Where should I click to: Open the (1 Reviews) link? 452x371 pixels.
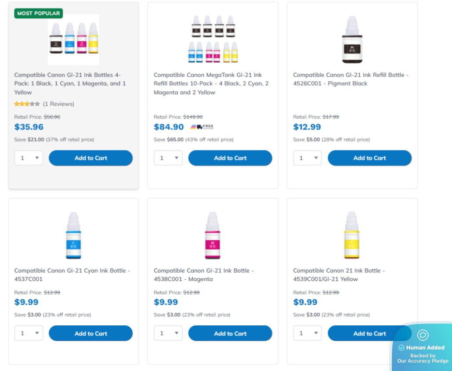(58, 104)
